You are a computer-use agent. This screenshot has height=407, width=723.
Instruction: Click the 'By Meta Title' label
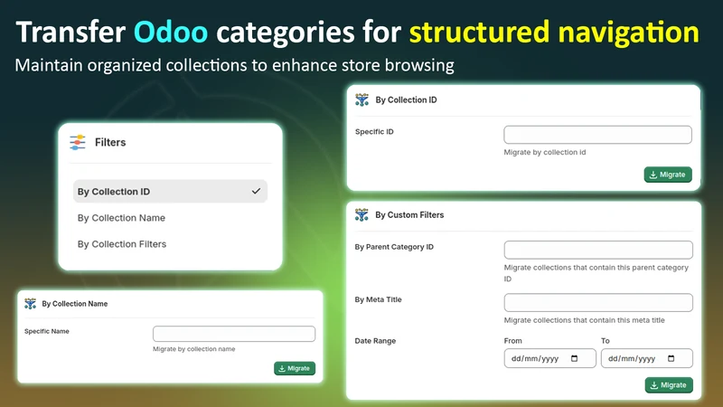pyautogui.click(x=378, y=299)
